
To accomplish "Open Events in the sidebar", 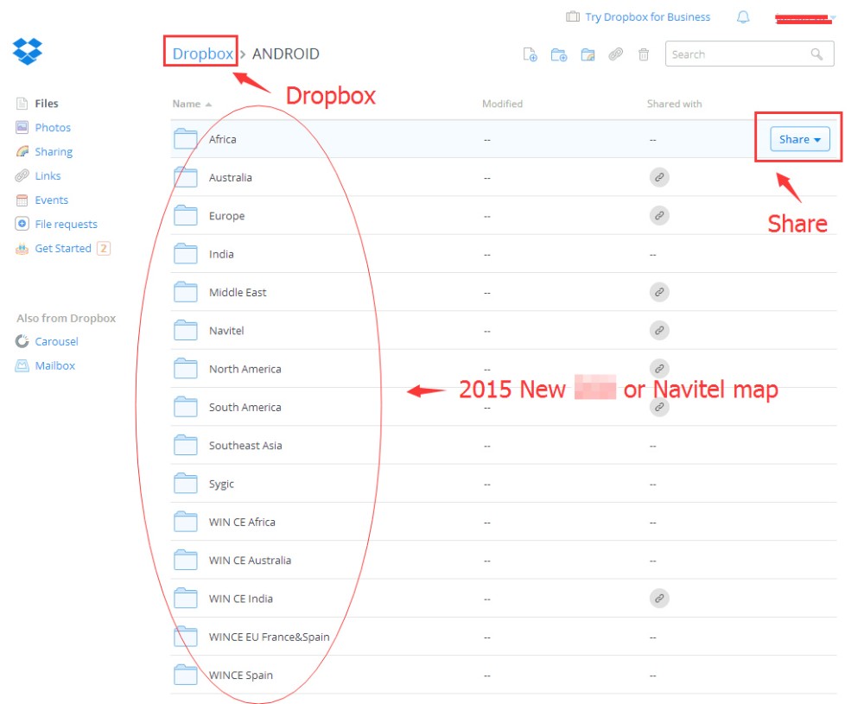I will [51, 200].
